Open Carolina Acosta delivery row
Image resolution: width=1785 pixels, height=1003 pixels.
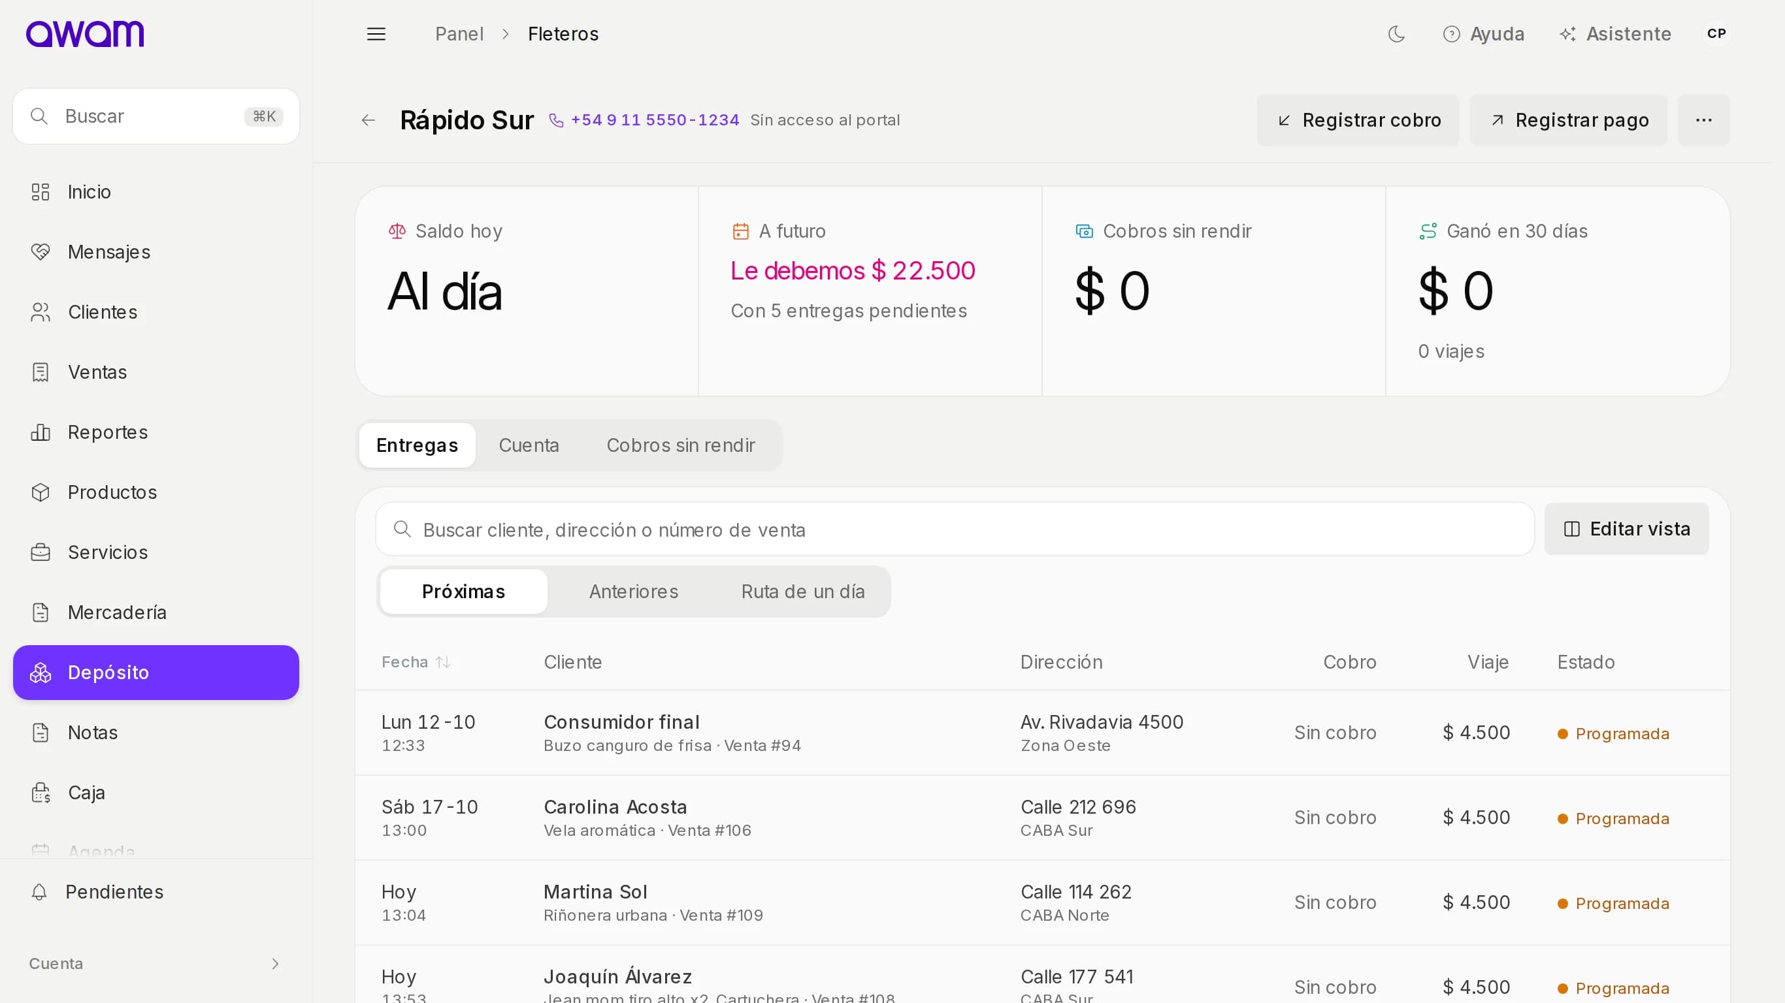click(x=1042, y=819)
